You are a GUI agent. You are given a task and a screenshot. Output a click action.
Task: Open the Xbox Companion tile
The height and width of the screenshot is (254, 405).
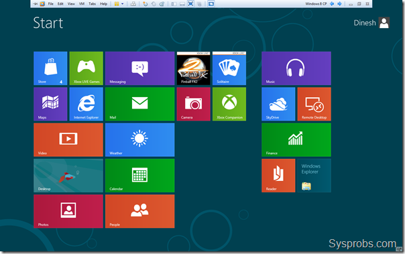click(x=229, y=104)
